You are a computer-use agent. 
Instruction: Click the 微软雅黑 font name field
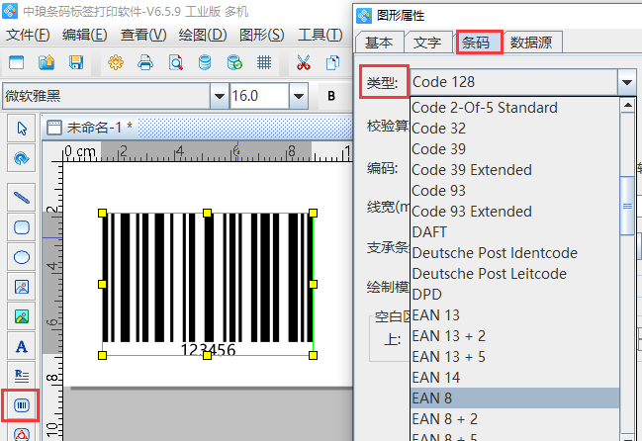tap(107, 96)
